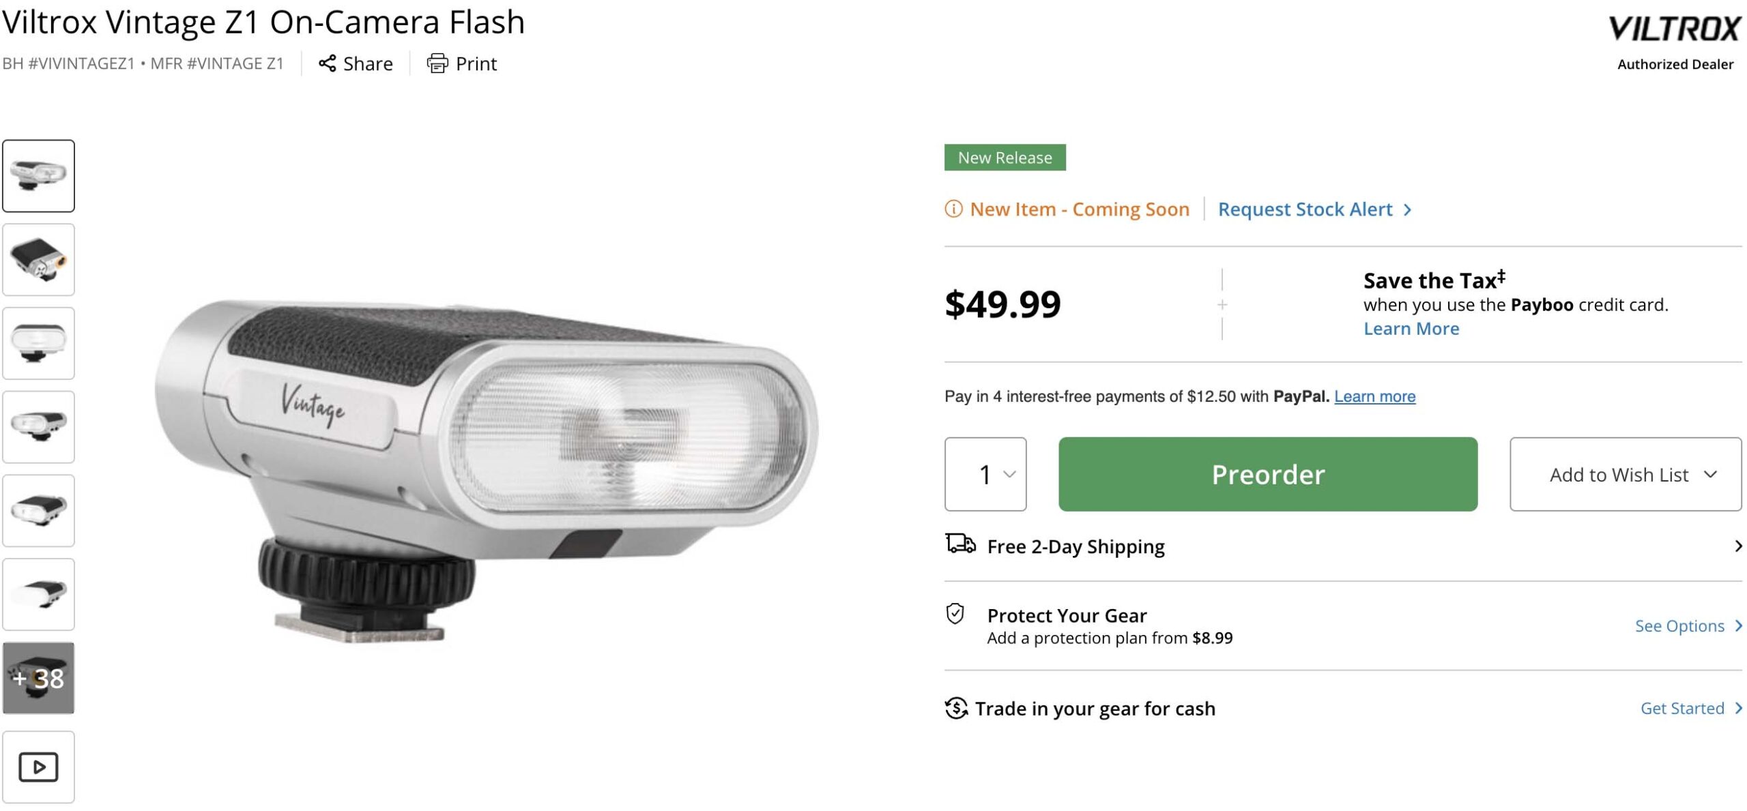Click the Coming Soon info icon
Viewport: 1747px width, 811px height.
click(953, 209)
